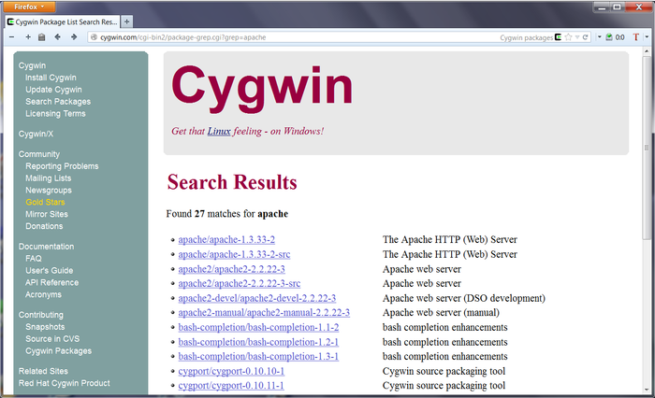
Task: Click the Contributing sidebar heading
Action: [41, 315]
